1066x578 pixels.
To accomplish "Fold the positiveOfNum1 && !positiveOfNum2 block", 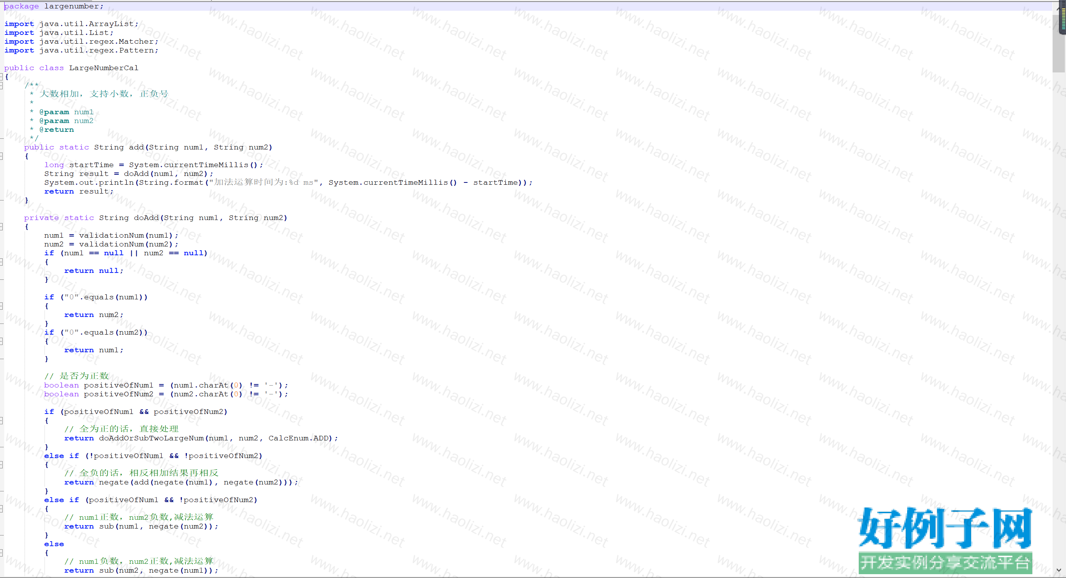I will (2, 509).
